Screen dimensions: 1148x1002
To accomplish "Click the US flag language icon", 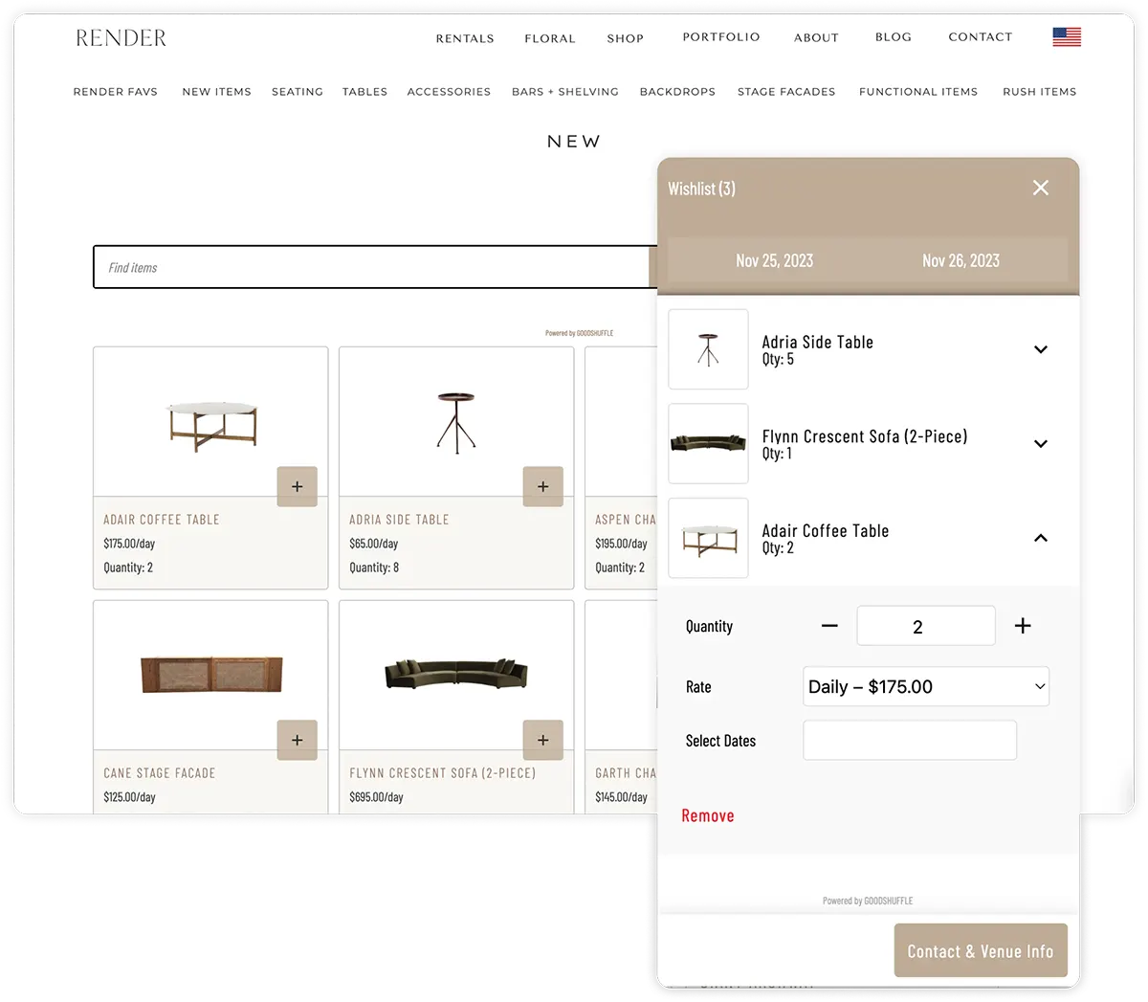I will tap(1066, 37).
